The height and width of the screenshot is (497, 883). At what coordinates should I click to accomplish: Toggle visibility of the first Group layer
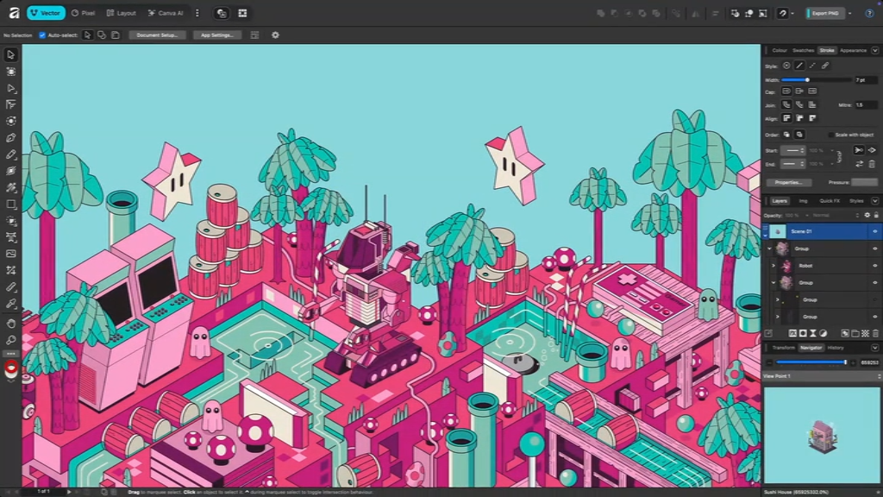pos(875,248)
